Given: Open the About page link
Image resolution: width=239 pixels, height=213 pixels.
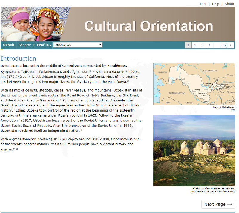Looking at the screenshot, I should coord(229,4).
